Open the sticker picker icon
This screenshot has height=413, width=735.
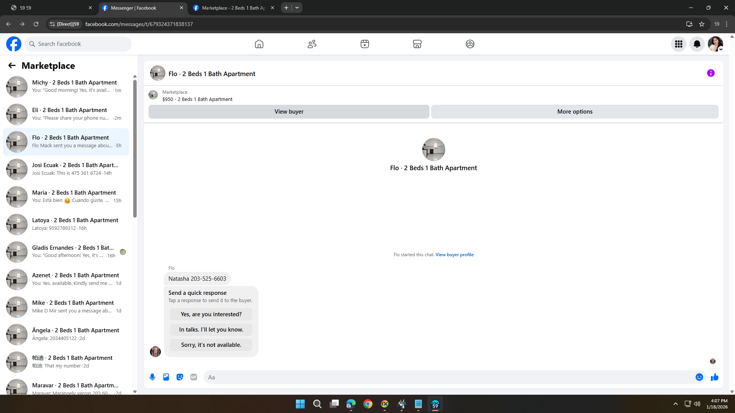pyautogui.click(x=180, y=377)
